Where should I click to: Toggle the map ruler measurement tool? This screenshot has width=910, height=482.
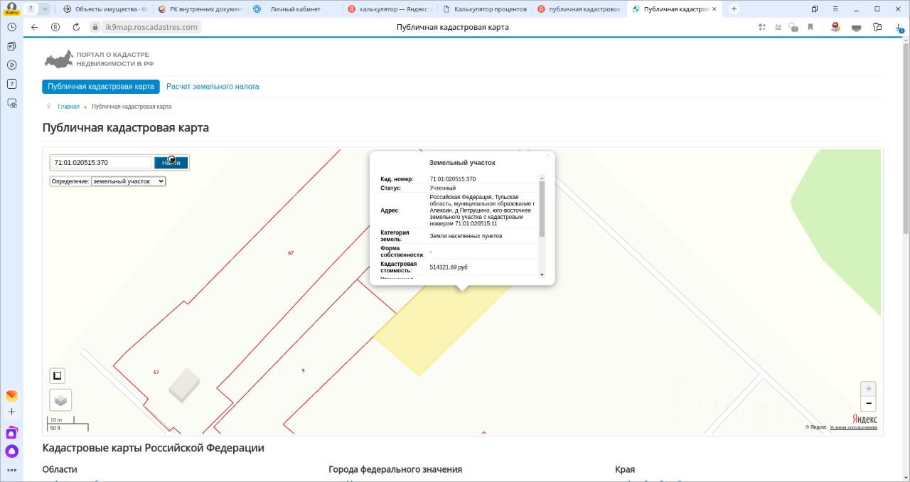[58, 376]
